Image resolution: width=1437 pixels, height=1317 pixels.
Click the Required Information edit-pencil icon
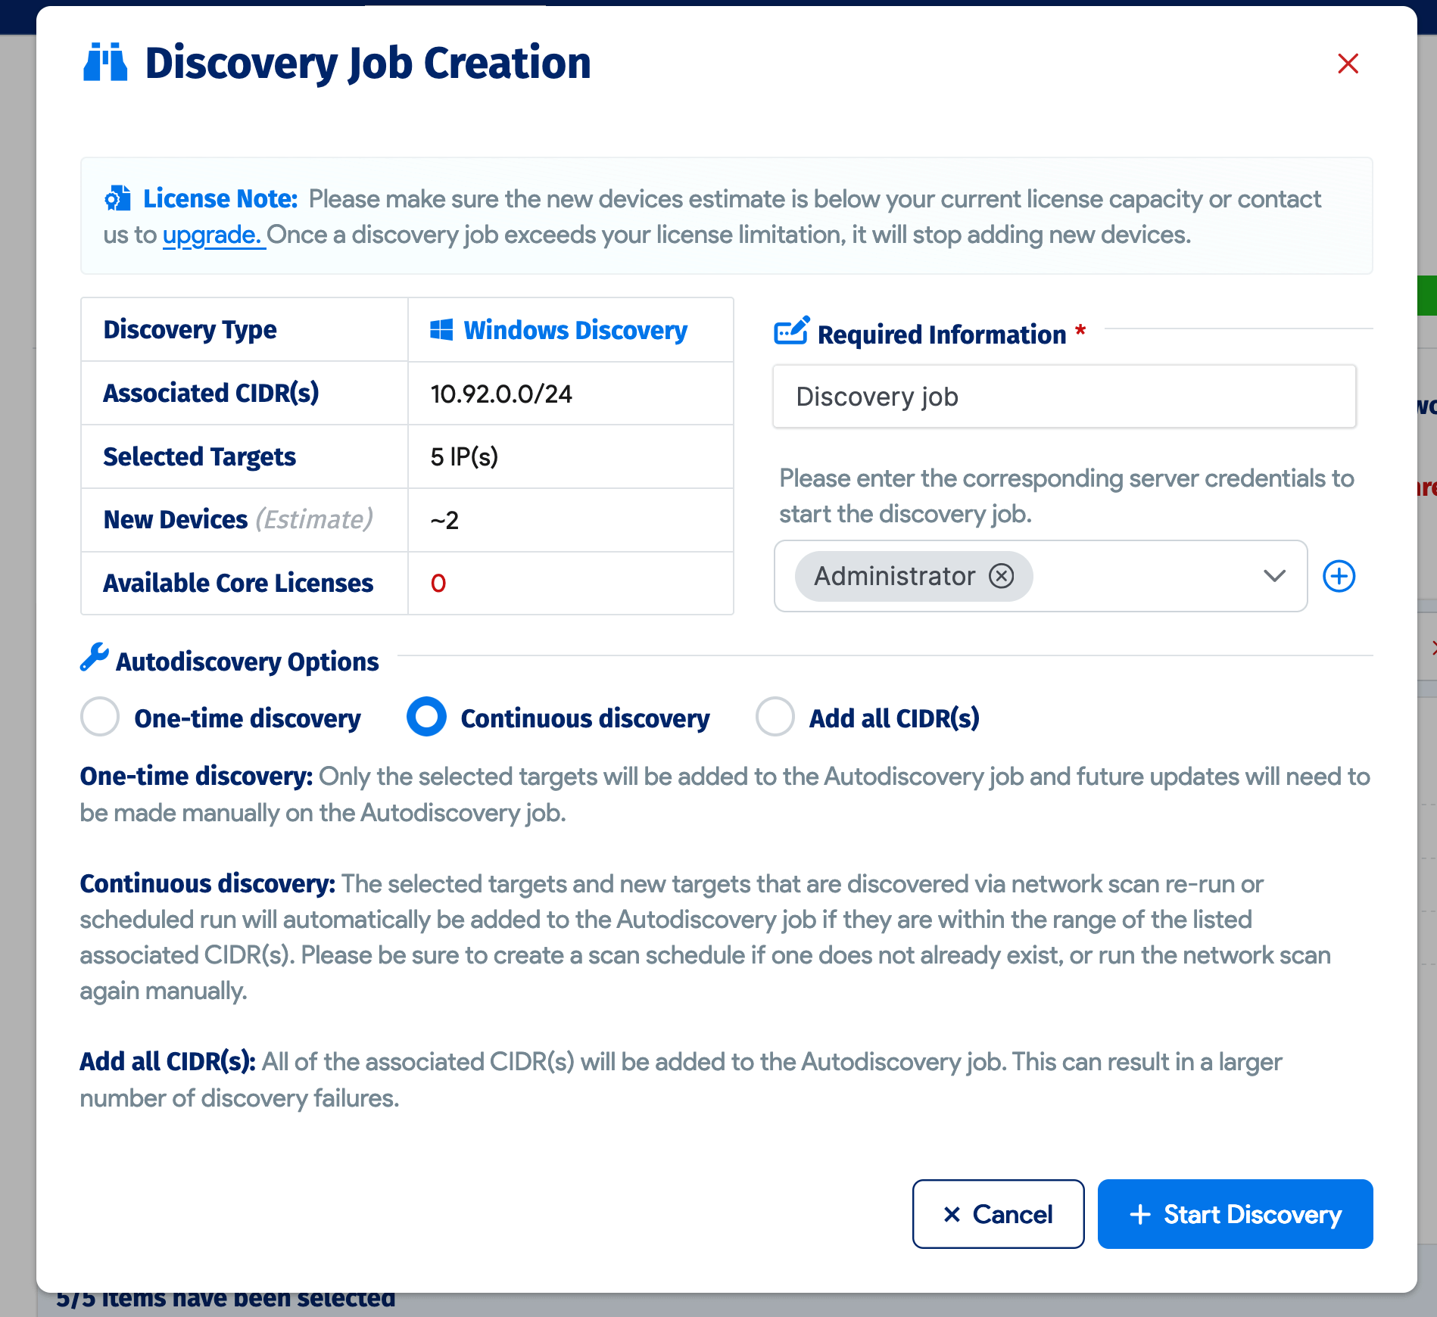791,331
